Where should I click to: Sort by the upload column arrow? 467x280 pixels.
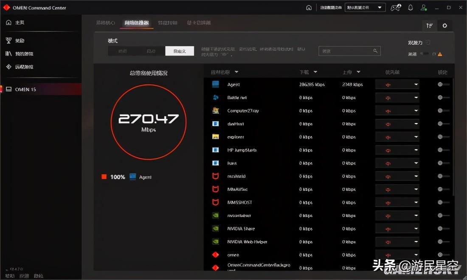[x=359, y=72]
